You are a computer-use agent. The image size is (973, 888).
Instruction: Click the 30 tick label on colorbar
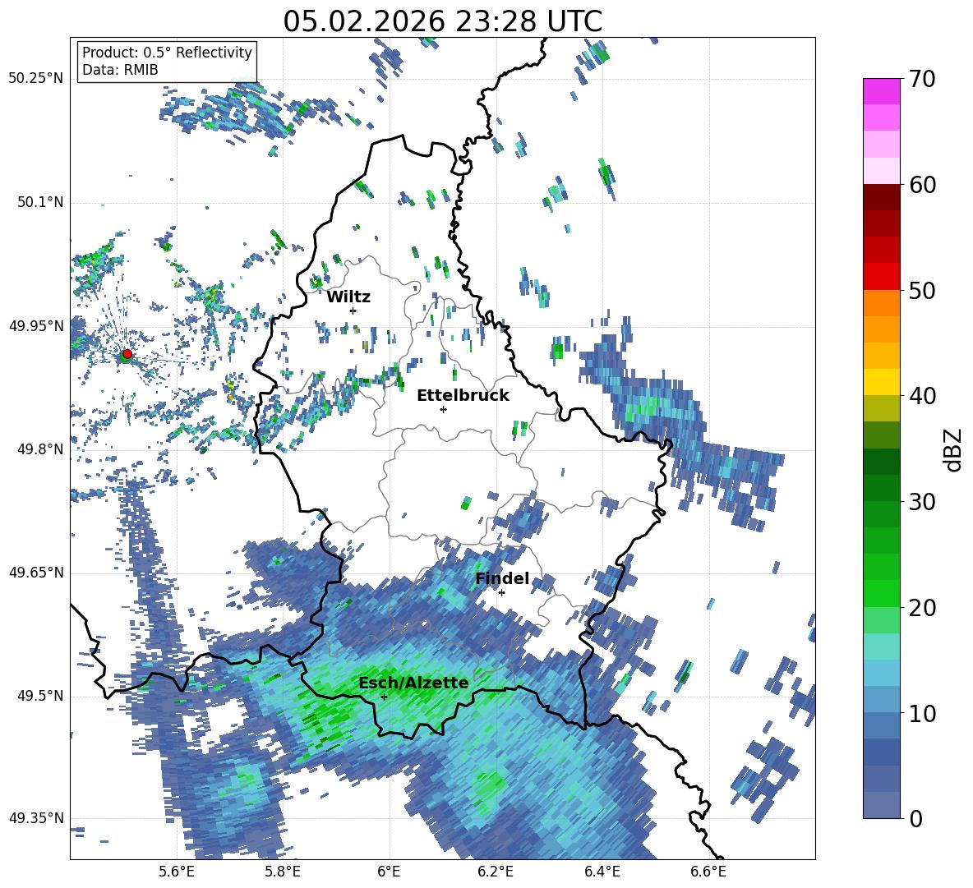click(x=922, y=502)
